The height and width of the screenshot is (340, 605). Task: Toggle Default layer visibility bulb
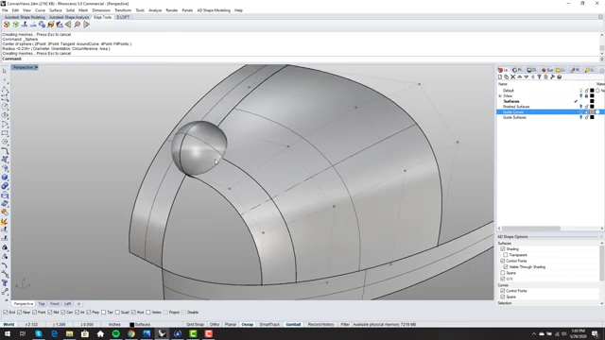point(580,91)
